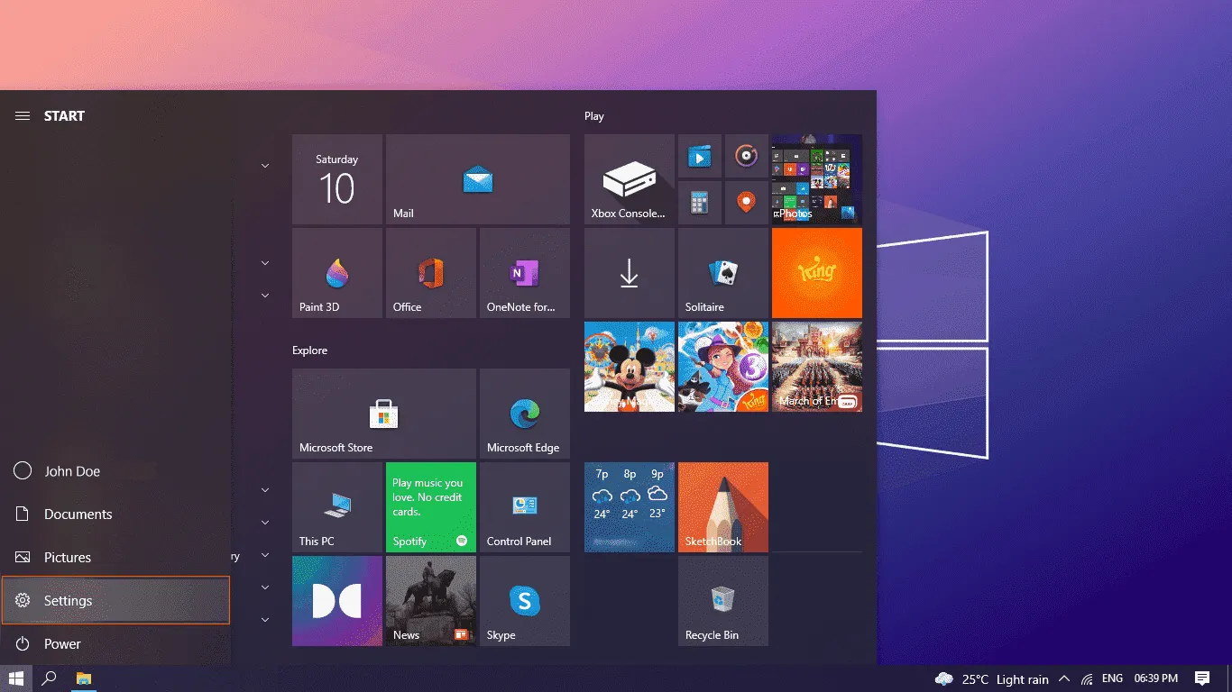Screen dimensions: 1232x692
Task: Open the OneNote tile
Action: pyautogui.click(x=525, y=273)
